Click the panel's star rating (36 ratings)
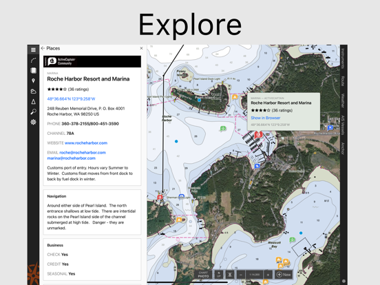 click(68, 89)
